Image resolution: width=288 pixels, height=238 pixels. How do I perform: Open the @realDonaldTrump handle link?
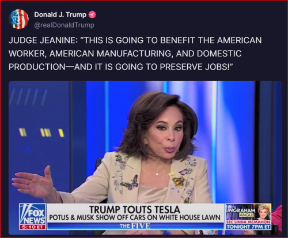tap(64, 25)
